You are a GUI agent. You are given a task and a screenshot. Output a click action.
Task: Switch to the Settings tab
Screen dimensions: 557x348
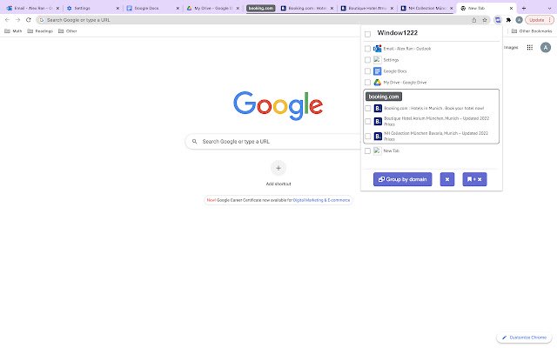(x=93, y=8)
